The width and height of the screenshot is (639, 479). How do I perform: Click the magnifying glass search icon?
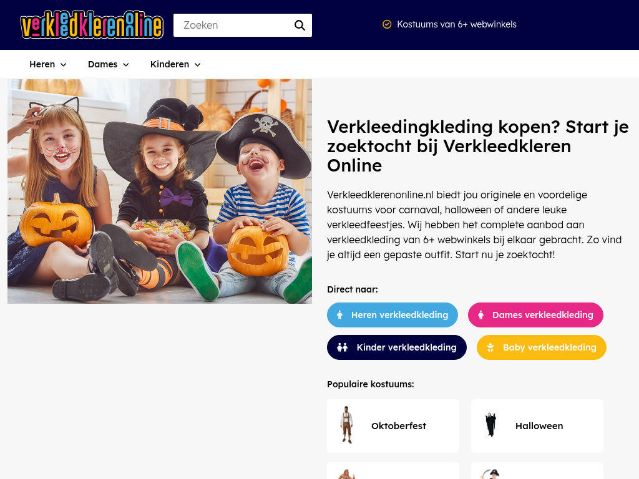(x=300, y=25)
